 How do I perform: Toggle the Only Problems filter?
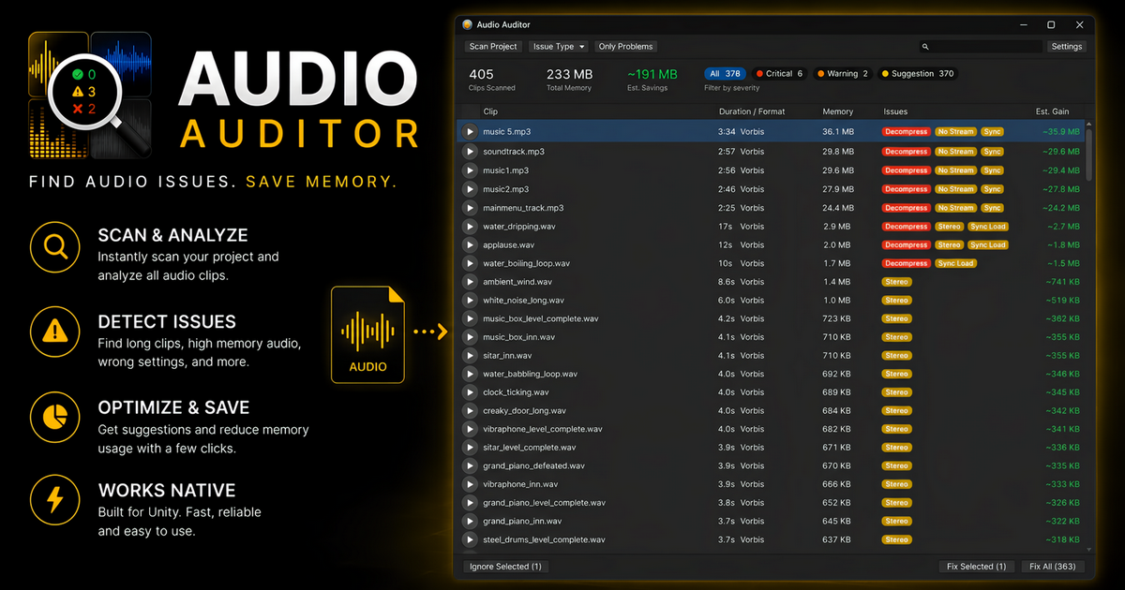click(x=626, y=47)
